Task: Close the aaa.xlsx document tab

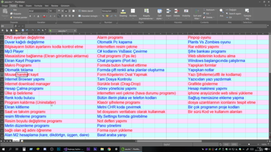Action: click(x=75, y=31)
